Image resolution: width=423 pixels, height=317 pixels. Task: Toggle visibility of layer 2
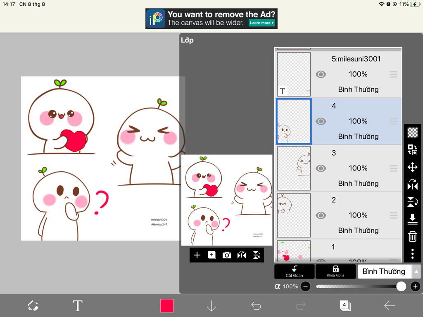[x=321, y=215]
